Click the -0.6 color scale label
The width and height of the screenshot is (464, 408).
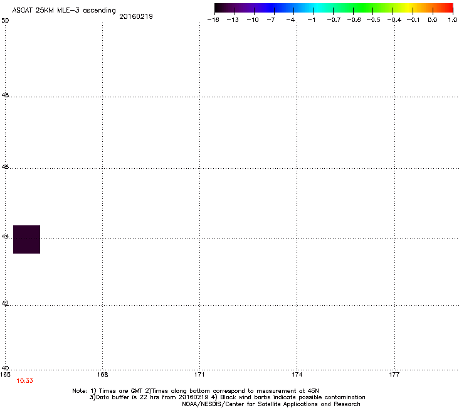354,20
